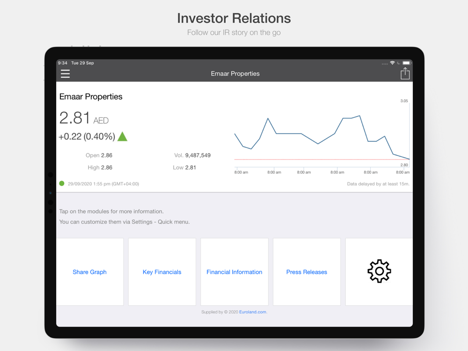Click the +0.22 (0.40%) change value
The width and height of the screenshot is (468, 351).
coord(87,136)
